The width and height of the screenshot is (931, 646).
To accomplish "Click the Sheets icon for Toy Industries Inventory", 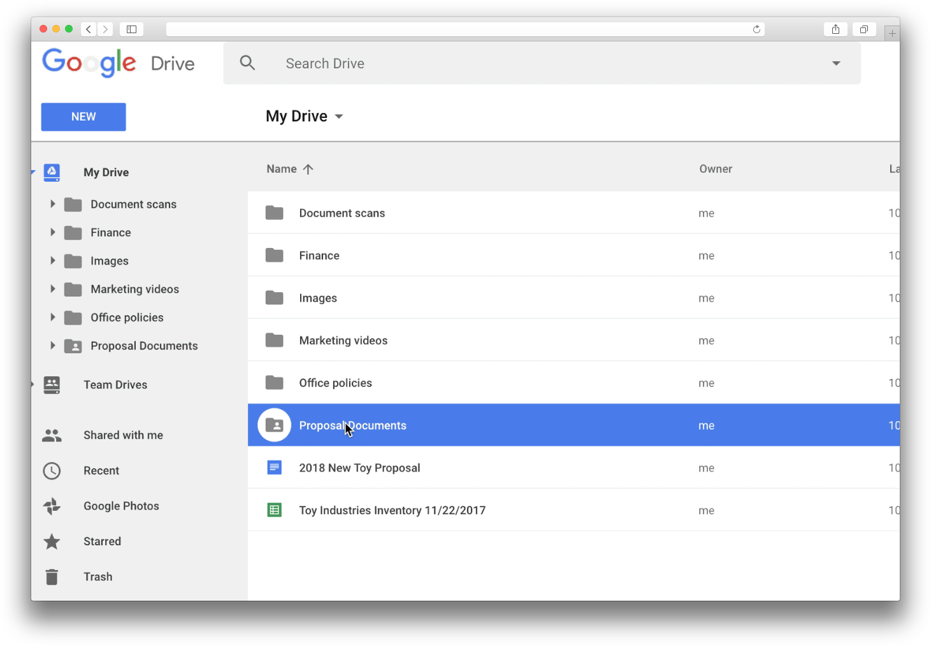I will [x=274, y=510].
